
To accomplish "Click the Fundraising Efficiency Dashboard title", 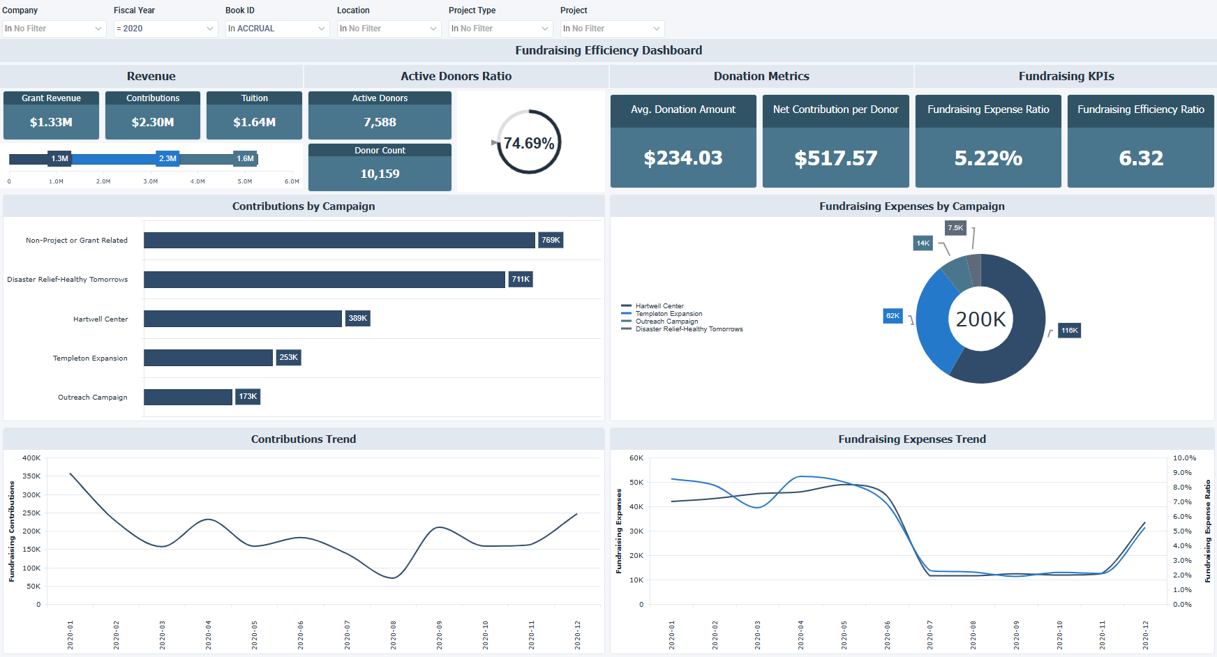I will click(608, 50).
